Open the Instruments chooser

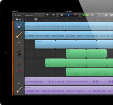click(29, 15)
